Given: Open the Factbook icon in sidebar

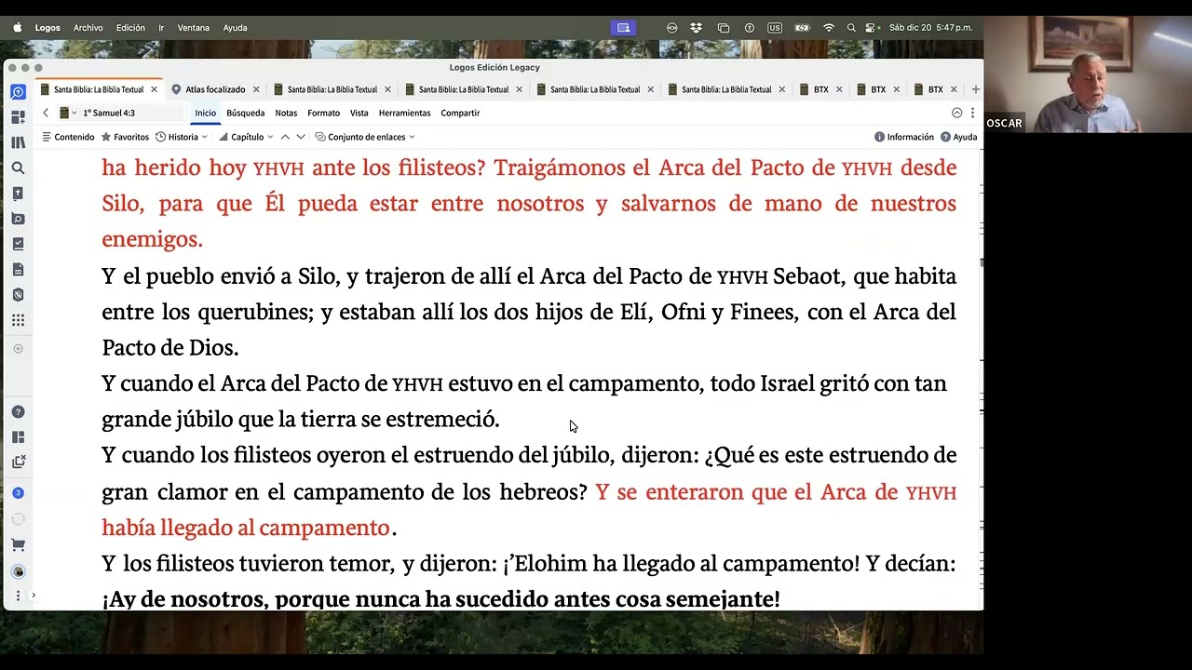Looking at the screenshot, I should click(x=18, y=194).
